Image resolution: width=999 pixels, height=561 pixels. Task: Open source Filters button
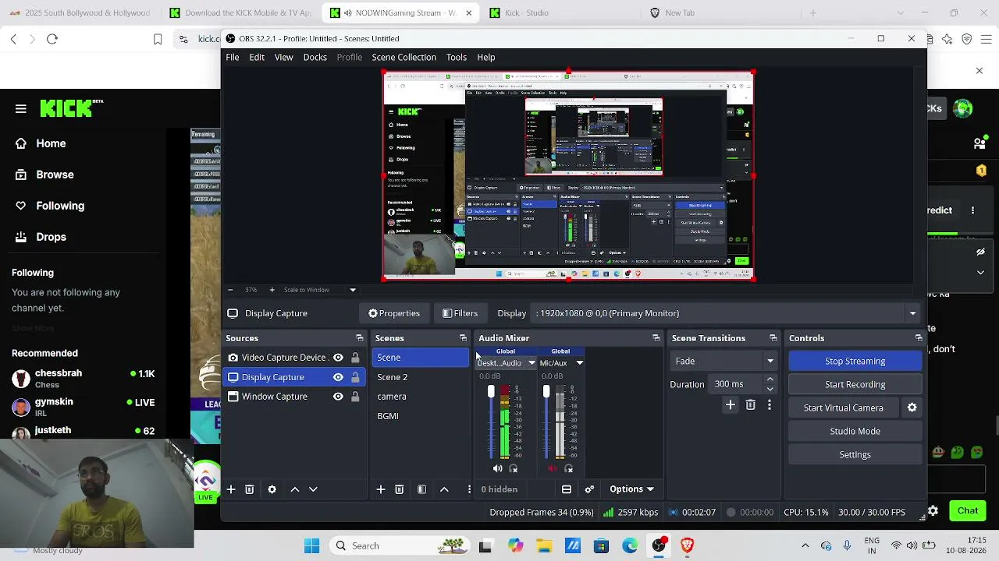coord(460,313)
